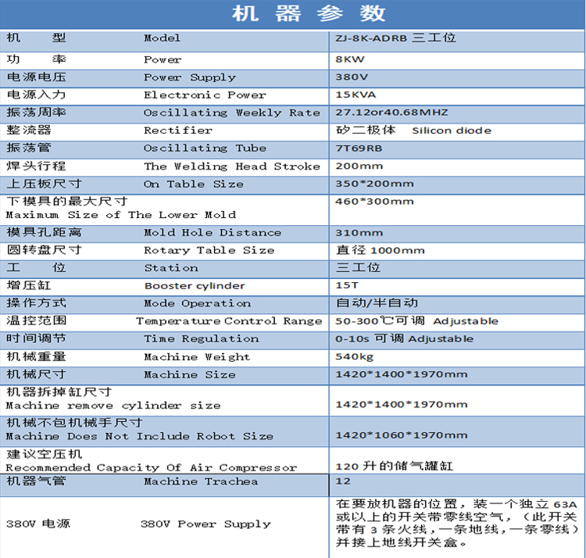The height and width of the screenshot is (558, 586).
Task: Select the 350*200mm on table size value
Action: (375, 184)
